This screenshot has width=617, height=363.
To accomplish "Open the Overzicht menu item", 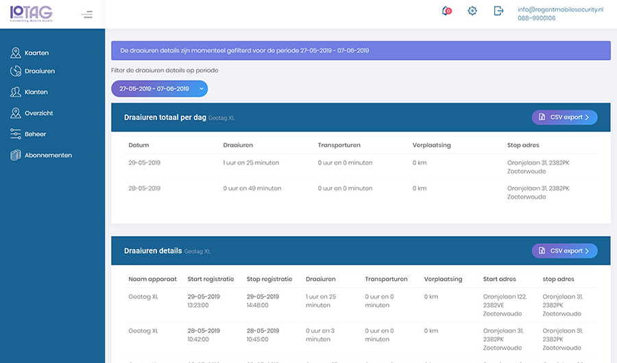I will (x=38, y=113).
